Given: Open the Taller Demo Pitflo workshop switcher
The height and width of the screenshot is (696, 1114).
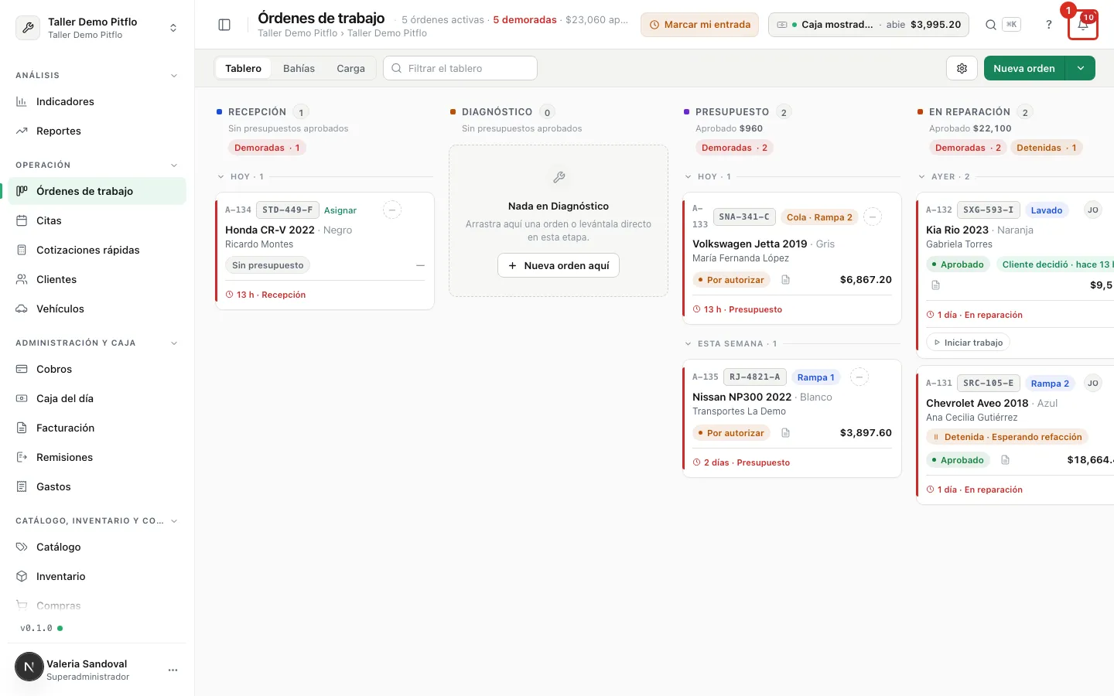Looking at the screenshot, I should (x=97, y=28).
